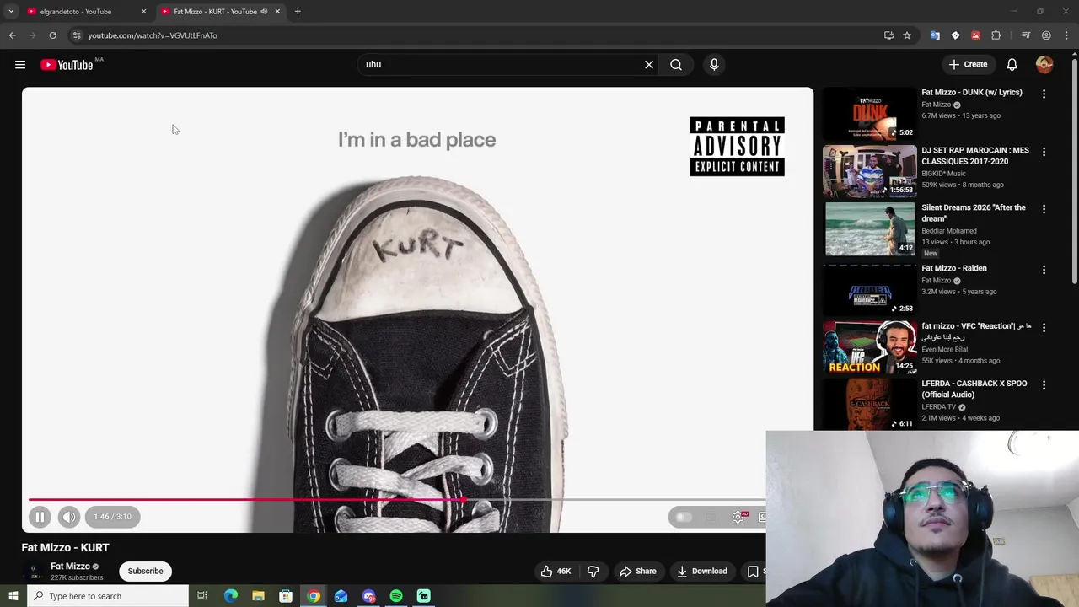
Task: Share the video
Action: [x=638, y=572]
